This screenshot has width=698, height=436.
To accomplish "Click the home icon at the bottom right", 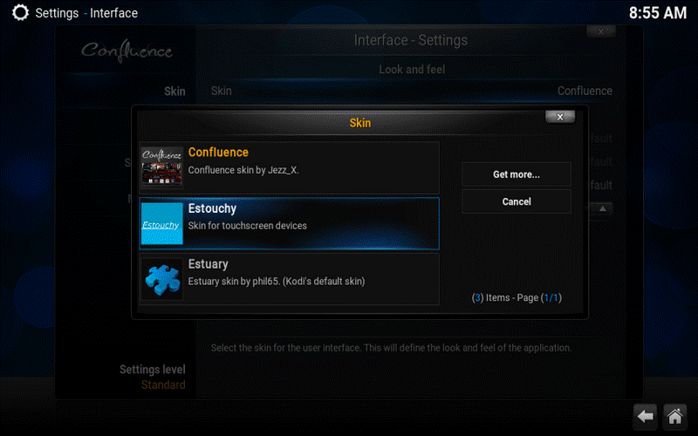I will click(674, 417).
